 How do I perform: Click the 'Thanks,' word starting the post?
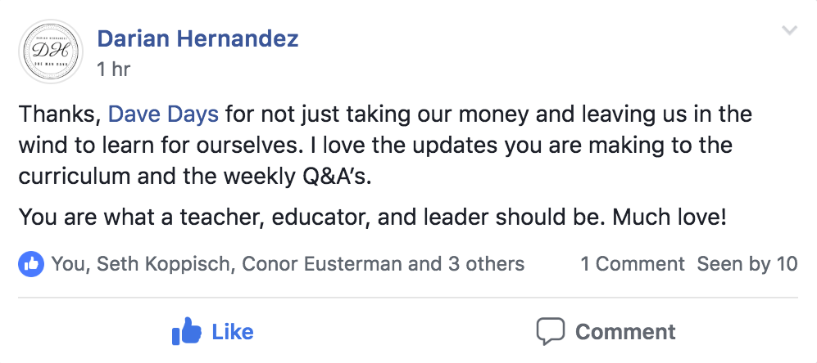59,114
